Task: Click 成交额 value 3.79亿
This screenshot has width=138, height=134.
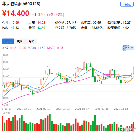Action: tap(71, 28)
